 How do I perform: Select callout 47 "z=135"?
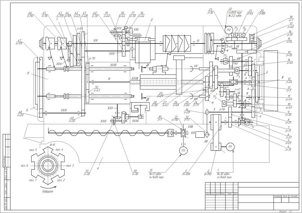(19, 42)
